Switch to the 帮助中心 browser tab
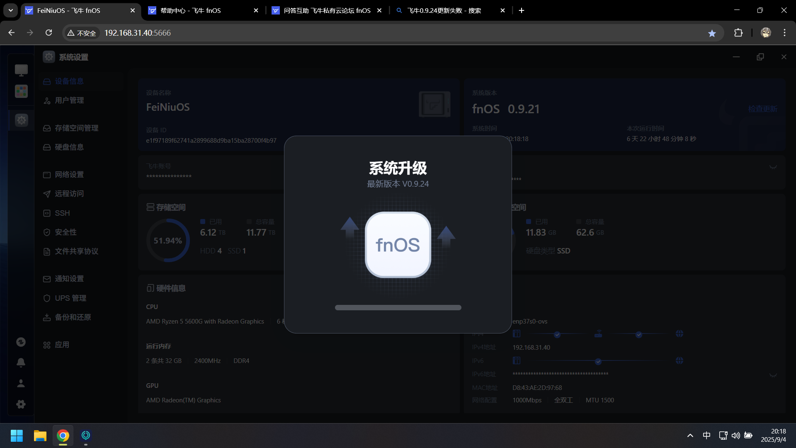Image resolution: width=796 pixels, height=448 pixels. tap(191, 10)
